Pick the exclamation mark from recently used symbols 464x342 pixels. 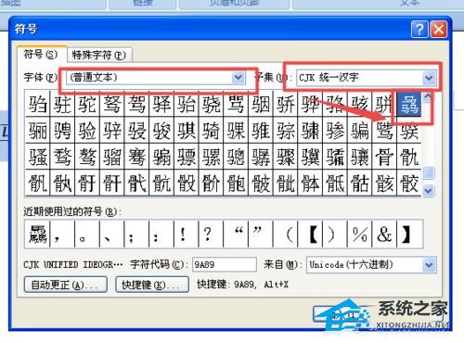(x=186, y=234)
